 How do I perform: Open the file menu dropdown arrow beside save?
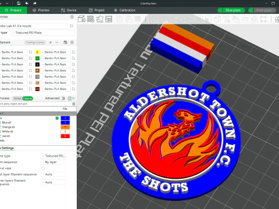tap(7, 3)
